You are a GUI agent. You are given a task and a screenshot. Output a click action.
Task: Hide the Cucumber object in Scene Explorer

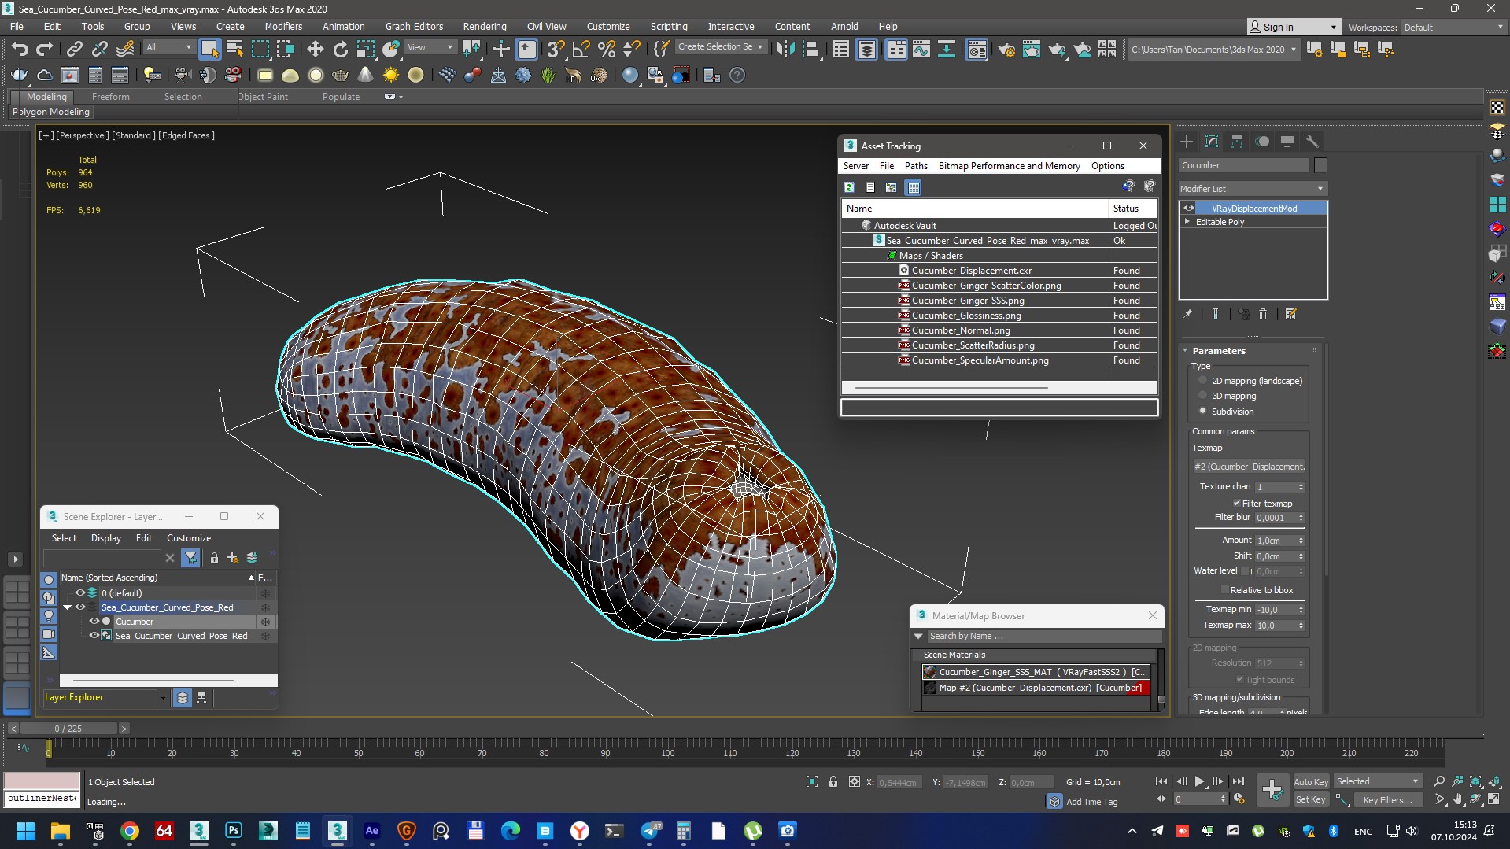pos(94,622)
